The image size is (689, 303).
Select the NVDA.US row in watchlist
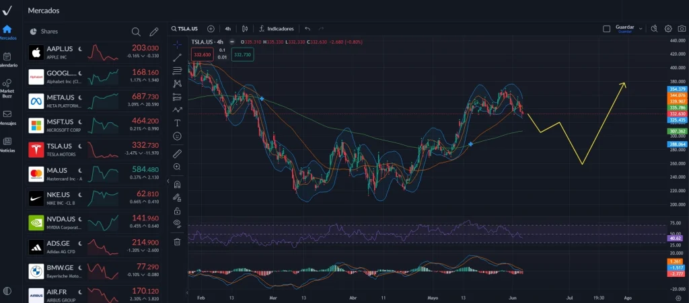94,223
